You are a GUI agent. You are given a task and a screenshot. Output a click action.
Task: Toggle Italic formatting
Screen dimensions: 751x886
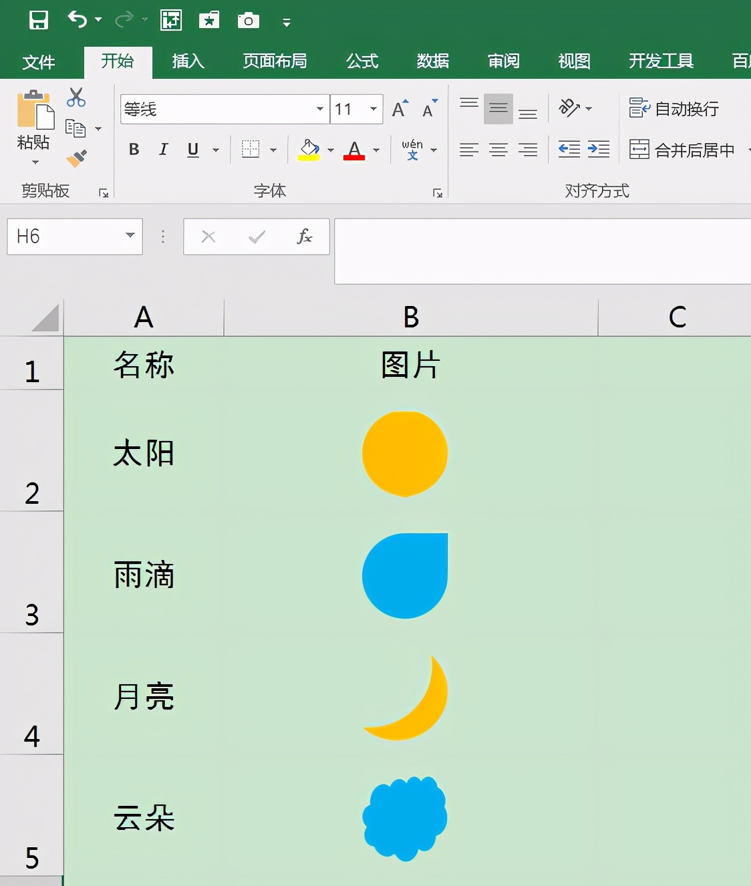[163, 150]
